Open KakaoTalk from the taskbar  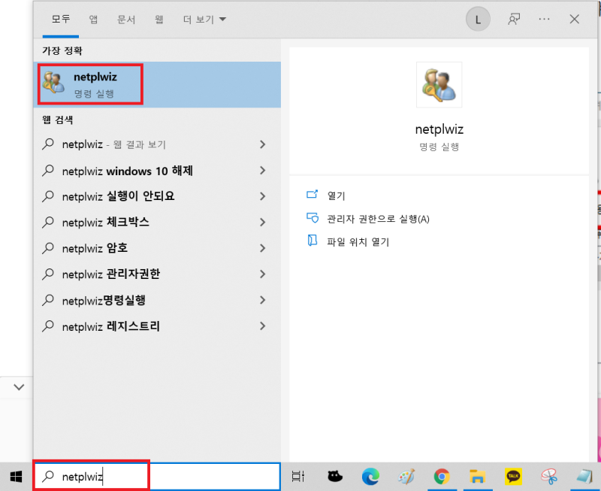(x=515, y=476)
